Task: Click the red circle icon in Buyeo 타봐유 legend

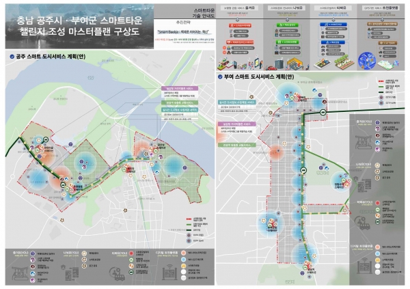Action: click(x=378, y=203)
